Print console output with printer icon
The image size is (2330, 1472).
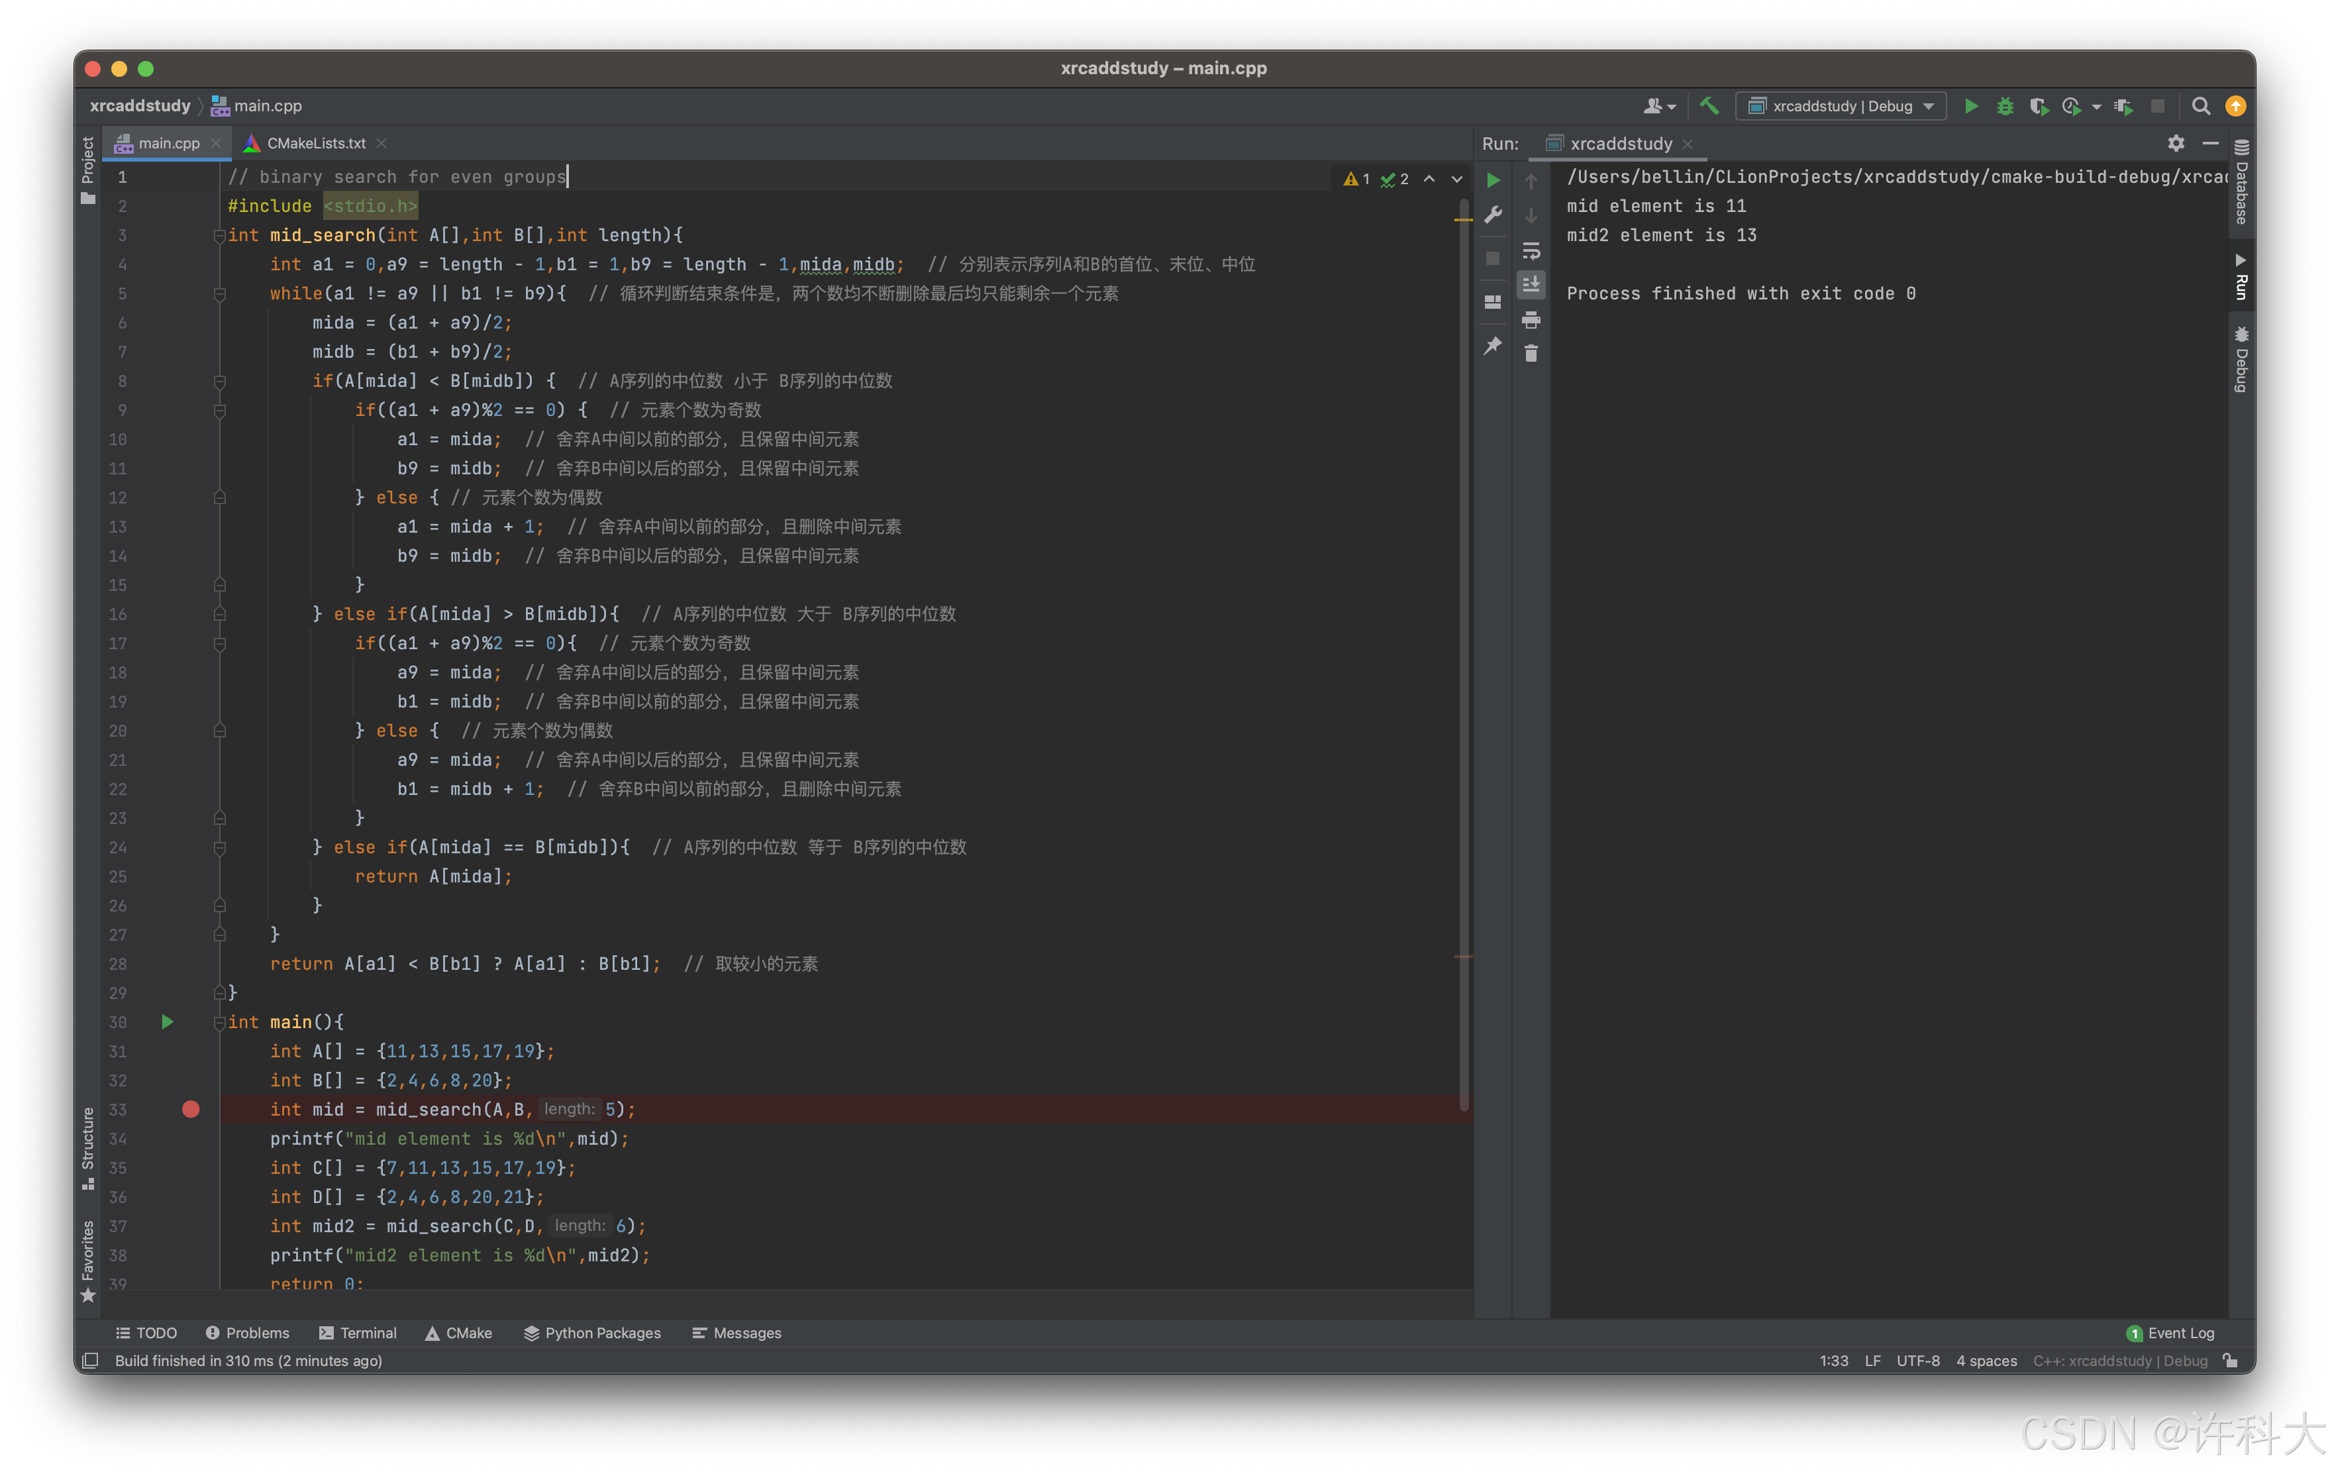[x=1531, y=321]
